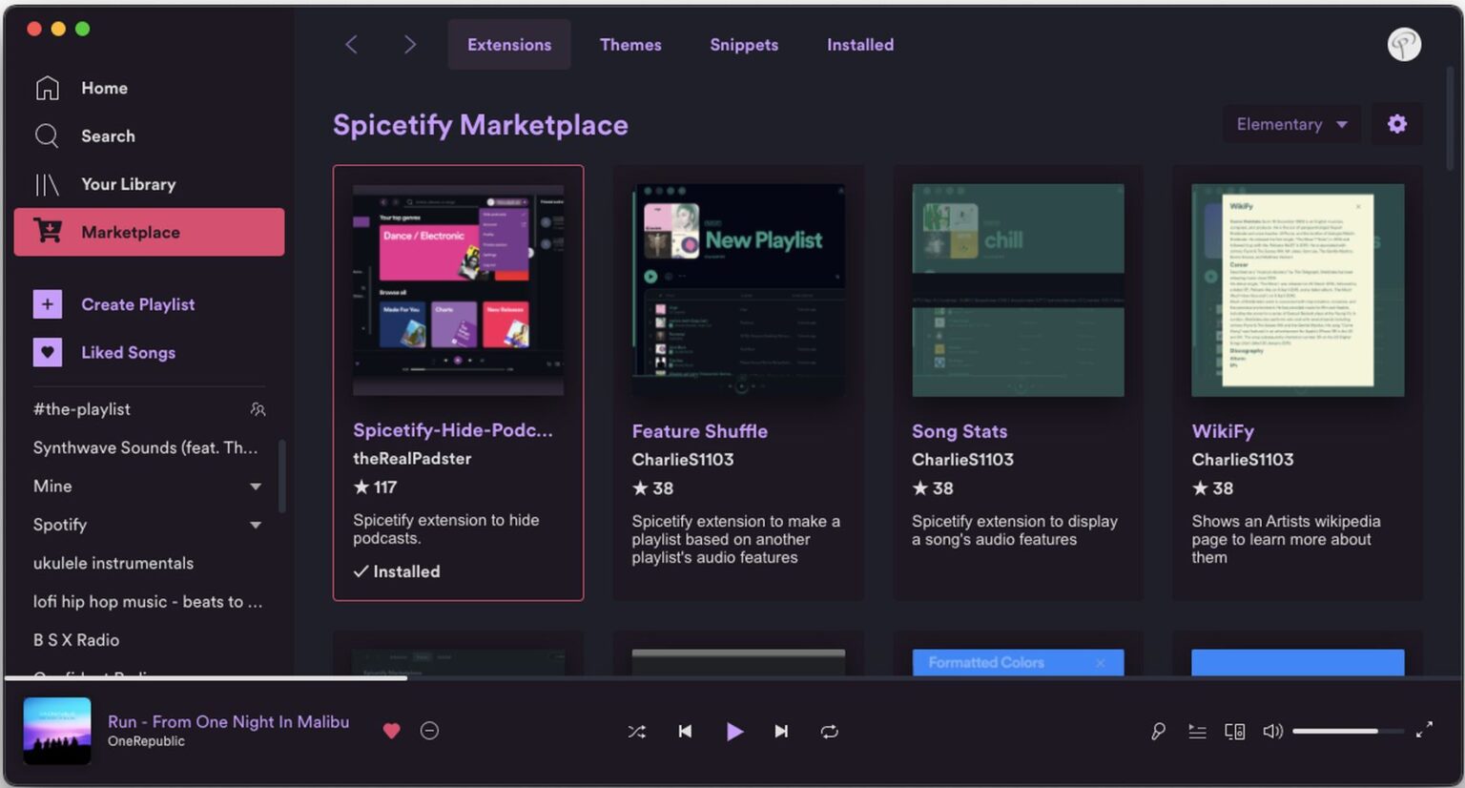The width and height of the screenshot is (1465, 788).
Task: Toggle repeat mode
Action: coord(829,731)
